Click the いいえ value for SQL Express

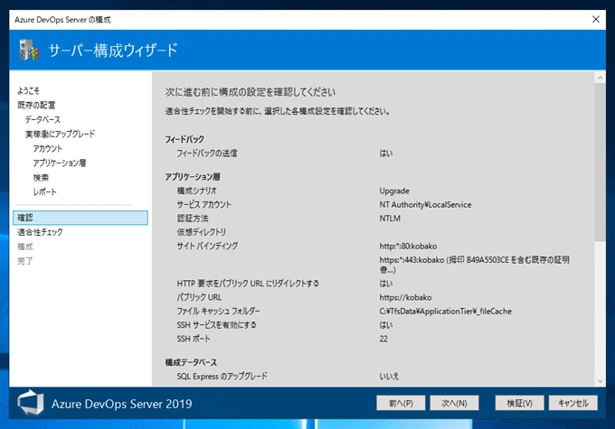click(389, 376)
